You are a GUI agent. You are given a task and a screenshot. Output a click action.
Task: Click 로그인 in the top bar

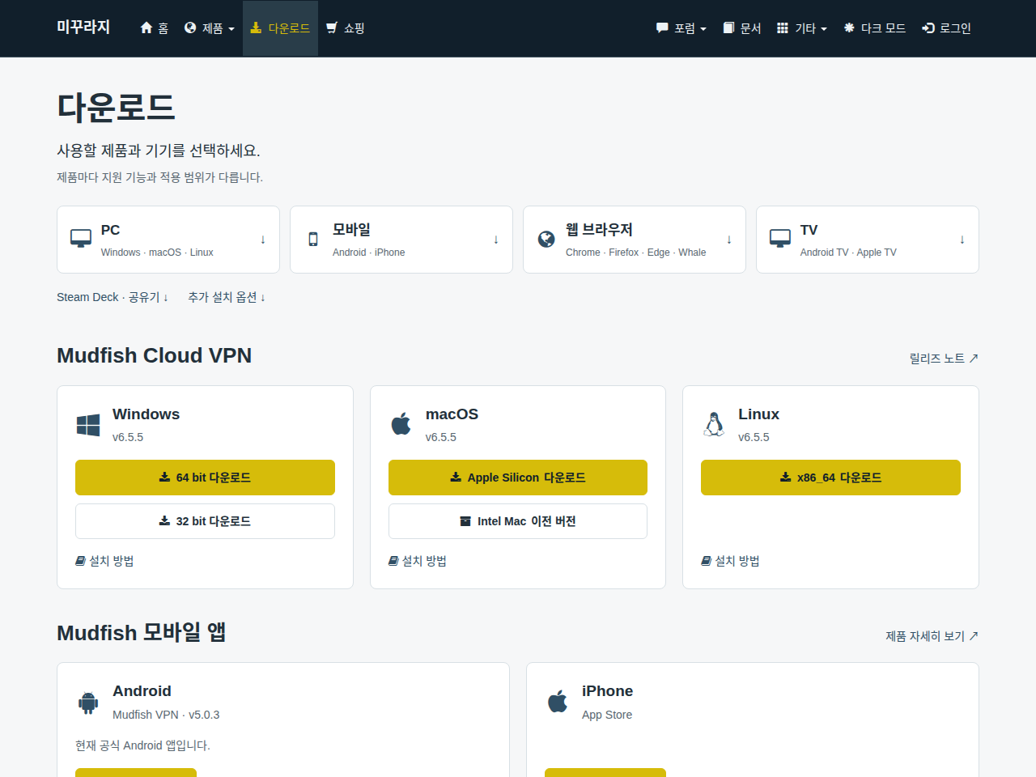946,28
